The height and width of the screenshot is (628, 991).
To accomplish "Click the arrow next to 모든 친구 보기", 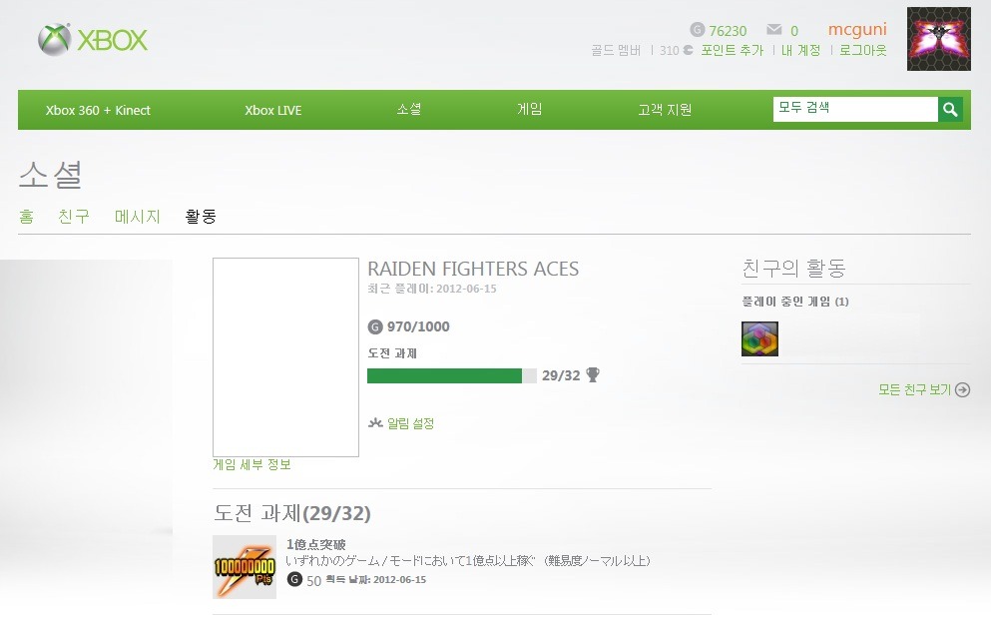I will pyautogui.click(x=962, y=390).
